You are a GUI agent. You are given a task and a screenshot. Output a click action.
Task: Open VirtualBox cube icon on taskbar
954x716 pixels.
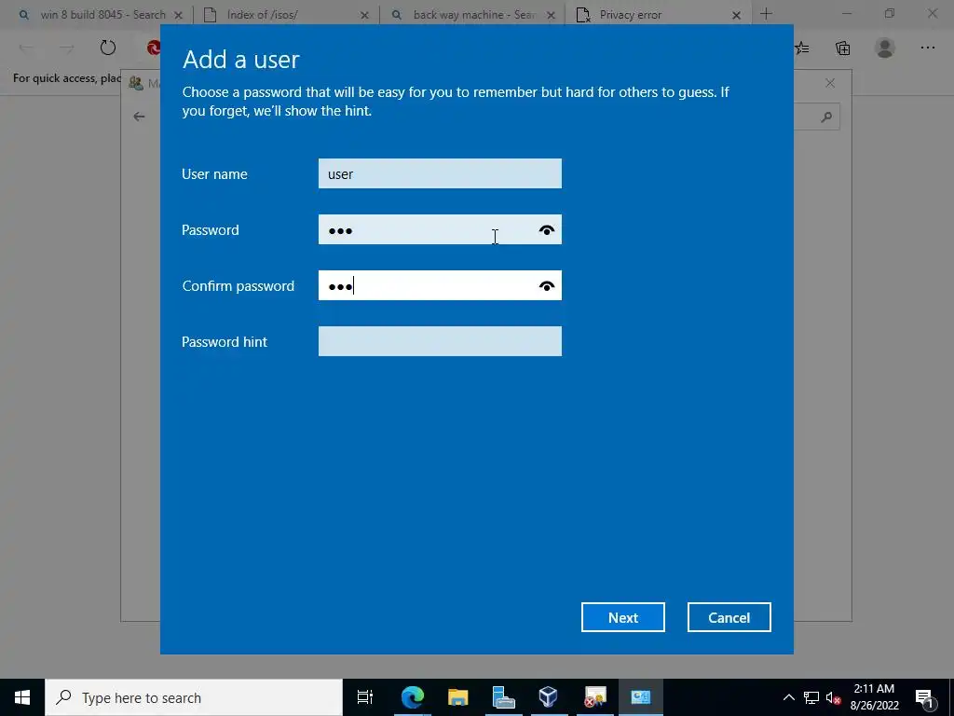[x=548, y=697]
